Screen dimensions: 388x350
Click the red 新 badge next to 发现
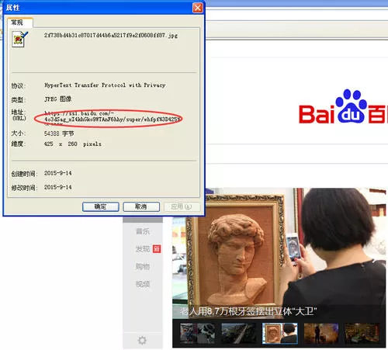click(157, 249)
